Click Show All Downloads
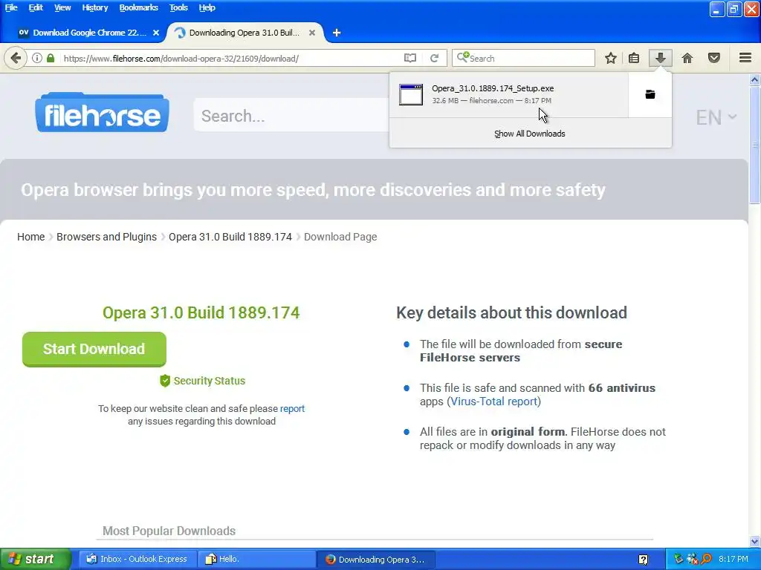The image size is (761, 570). [529, 134]
